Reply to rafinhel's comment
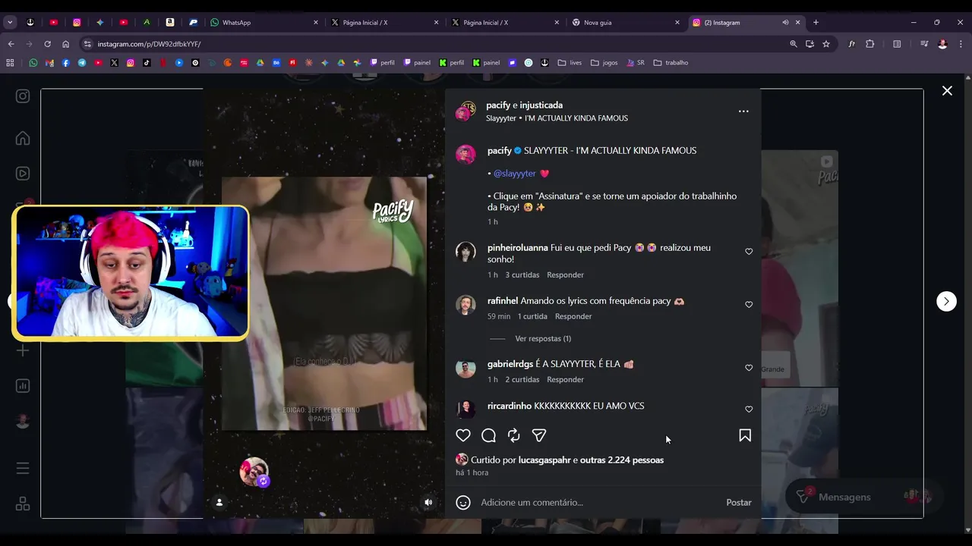 573,316
